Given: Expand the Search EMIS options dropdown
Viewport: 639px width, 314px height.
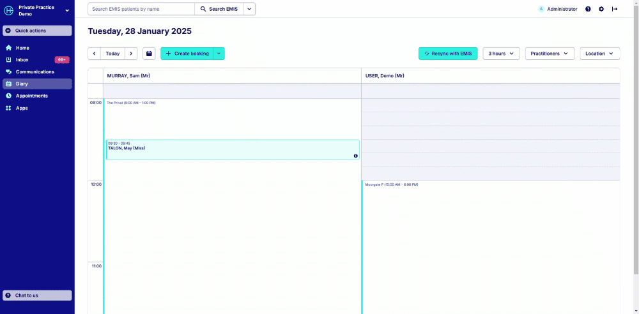Looking at the screenshot, I should point(249,9).
